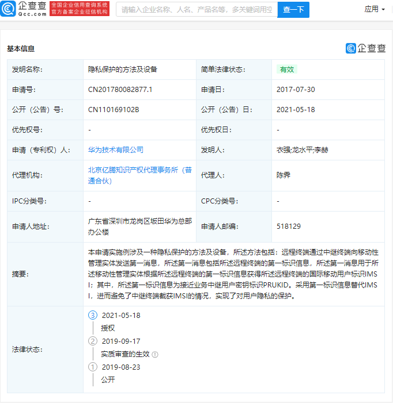Select the 基本信息 section heading

21,48
